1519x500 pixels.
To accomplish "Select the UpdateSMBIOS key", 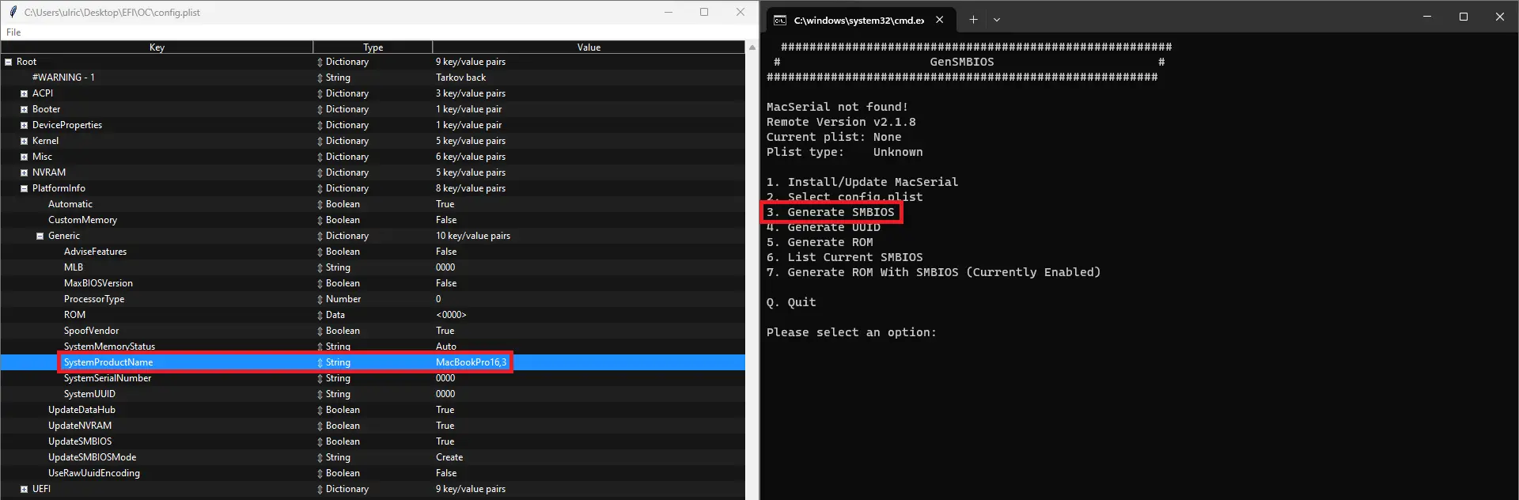I will tap(80, 441).
